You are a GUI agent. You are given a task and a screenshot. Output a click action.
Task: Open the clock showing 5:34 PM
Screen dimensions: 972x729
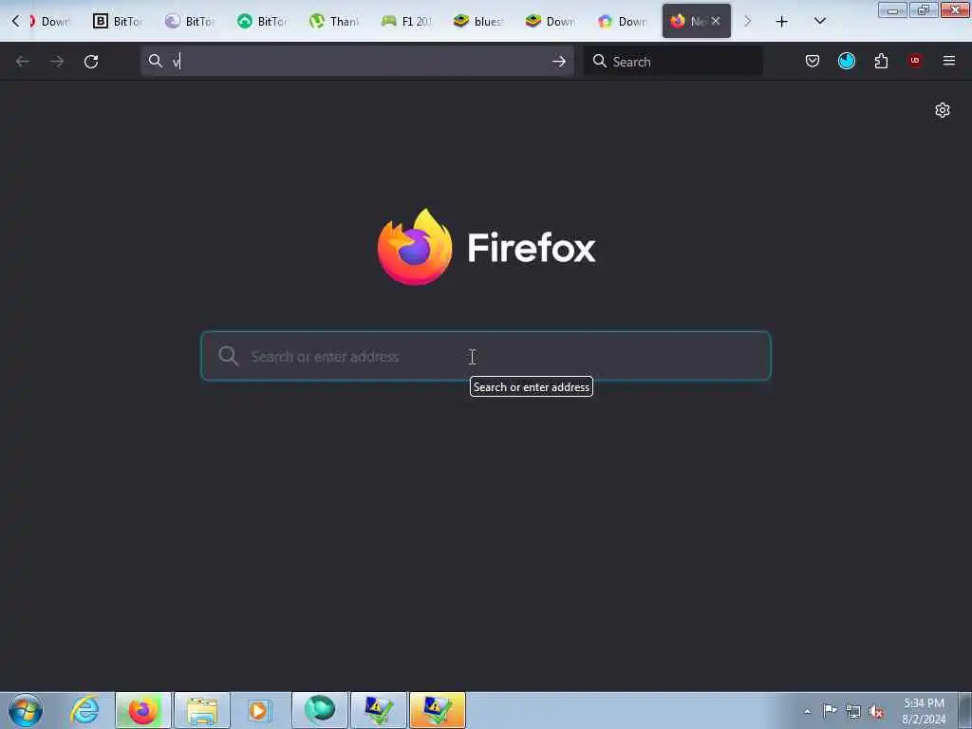click(x=924, y=710)
